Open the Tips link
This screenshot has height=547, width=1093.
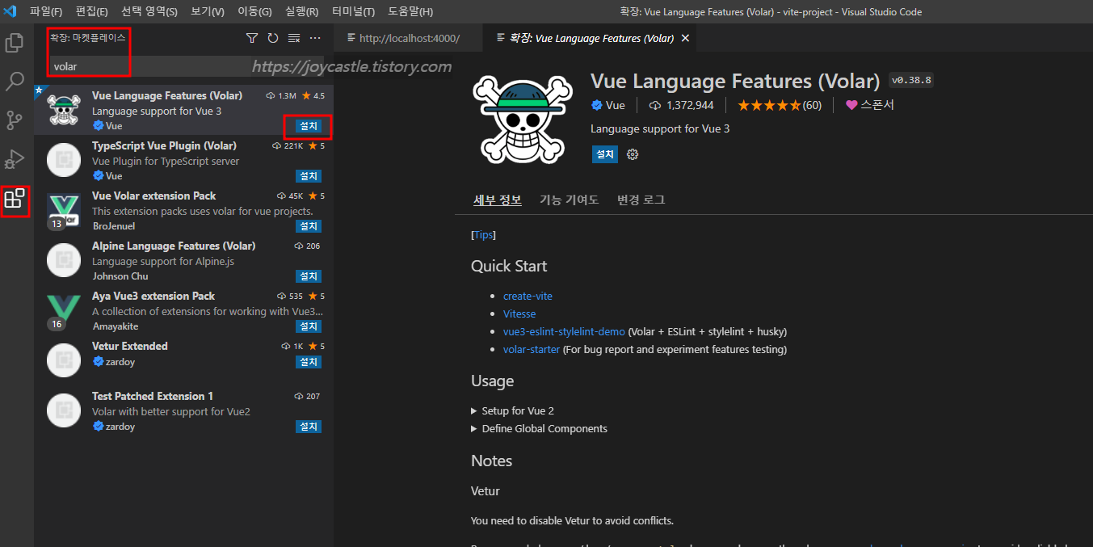tap(483, 234)
